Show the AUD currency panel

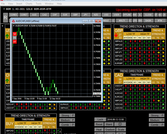(x=34, y=15)
